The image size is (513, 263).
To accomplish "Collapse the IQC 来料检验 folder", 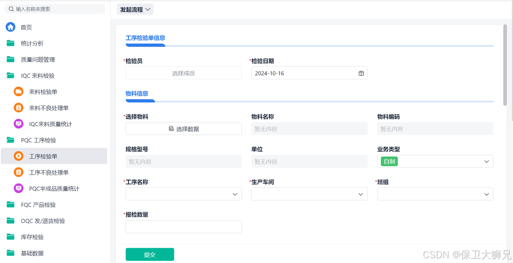I will pos(54,76).
